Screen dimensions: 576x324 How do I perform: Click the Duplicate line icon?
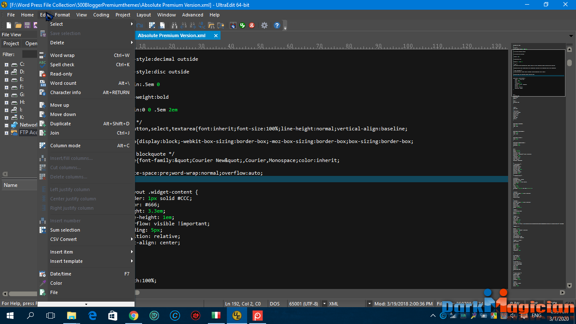[x=43, y=124]
